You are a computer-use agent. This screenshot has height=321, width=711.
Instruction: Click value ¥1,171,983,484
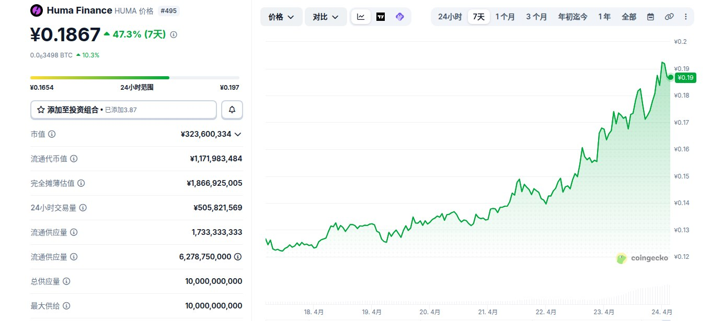[216, 158]
